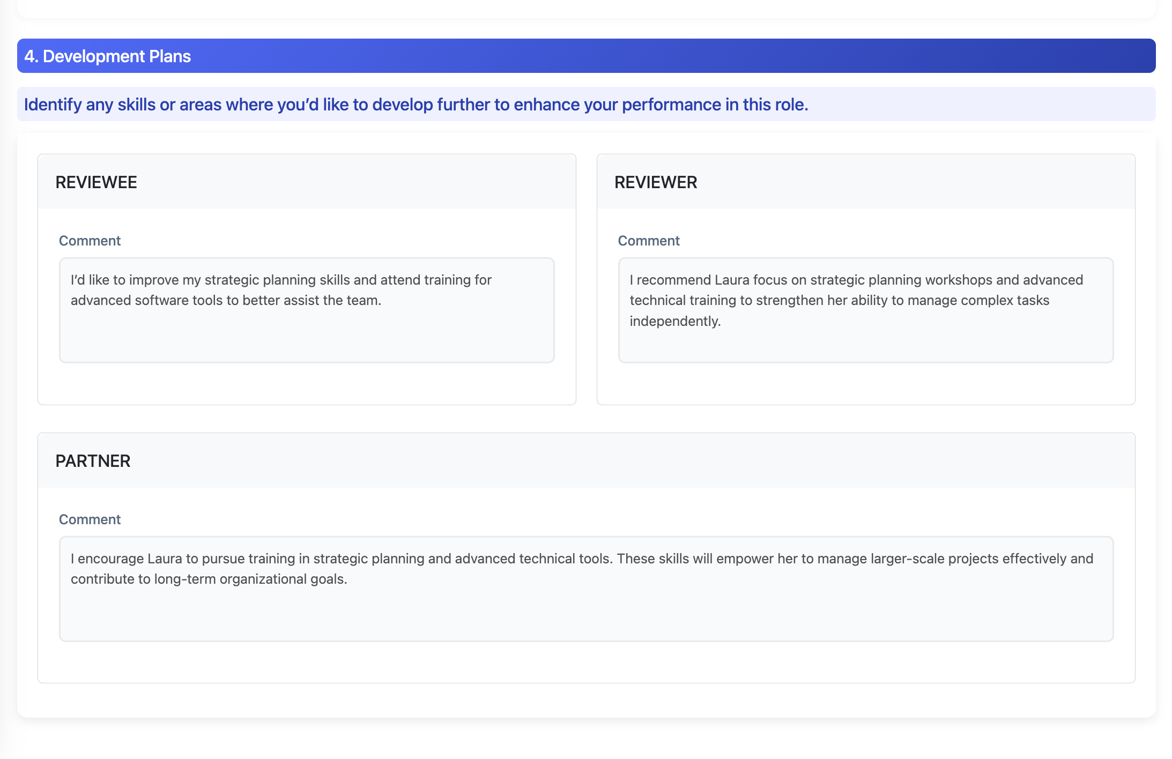Click the REVIEWER panel heading

(656, 182)
